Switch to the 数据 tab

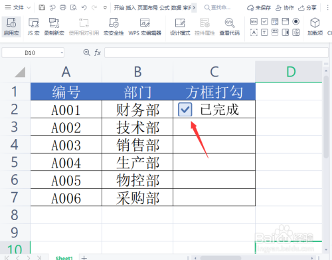[177, 8]
